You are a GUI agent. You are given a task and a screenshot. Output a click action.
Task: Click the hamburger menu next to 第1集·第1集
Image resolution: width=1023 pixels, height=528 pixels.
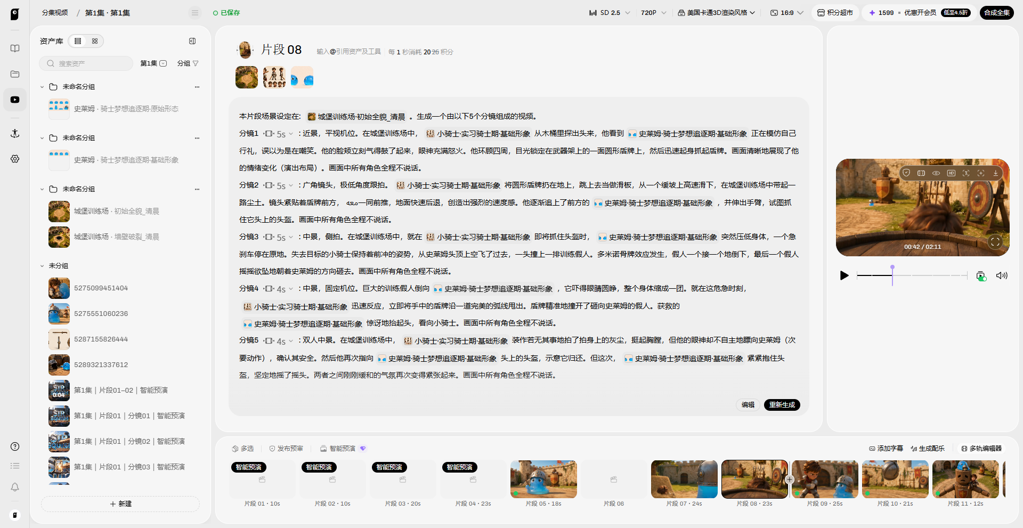point(195,13)
